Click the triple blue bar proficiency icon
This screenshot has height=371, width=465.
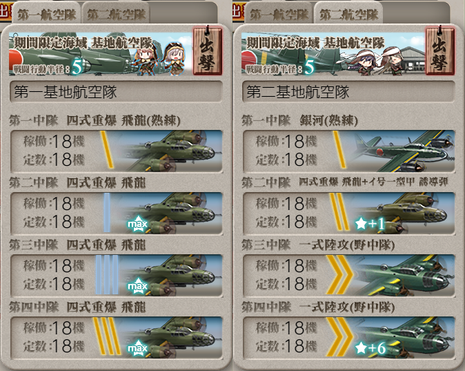[x=107, y=275]
